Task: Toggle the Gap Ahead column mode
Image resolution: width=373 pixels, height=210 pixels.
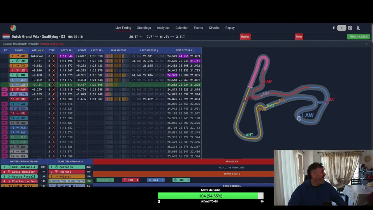Action: pos(38,50)
